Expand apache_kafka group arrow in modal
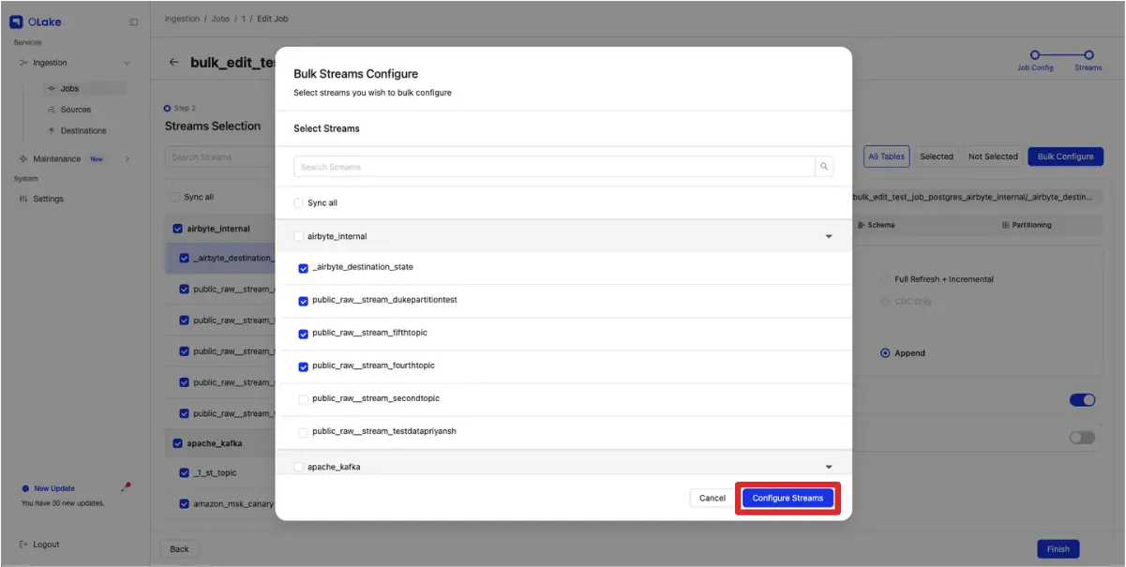The width and height of the screenshot is (1126, 567). coord(828,466)
